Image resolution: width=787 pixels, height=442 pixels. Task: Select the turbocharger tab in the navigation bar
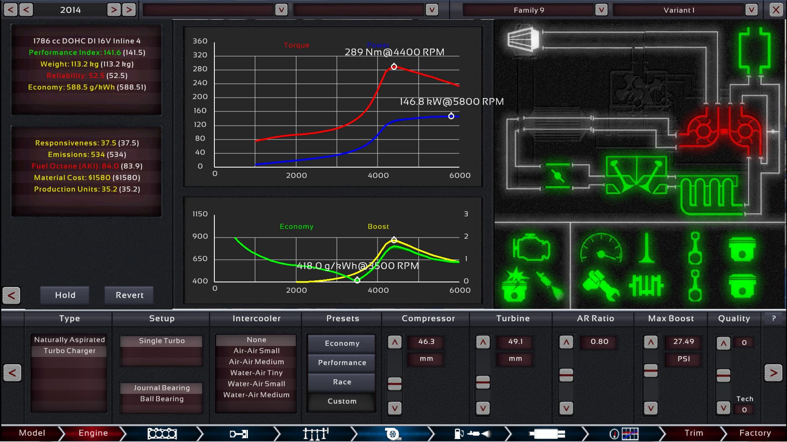[393, 434]
